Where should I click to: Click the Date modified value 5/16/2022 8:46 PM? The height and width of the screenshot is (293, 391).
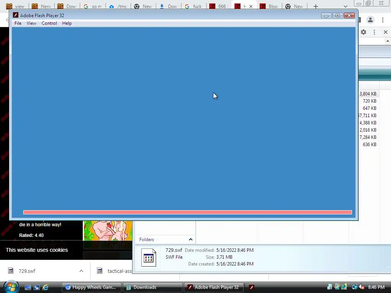235,250
